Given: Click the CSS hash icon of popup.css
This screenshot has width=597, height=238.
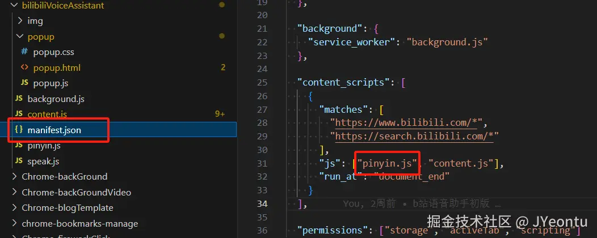Looking at the screenshot, I should coord(24,52).
